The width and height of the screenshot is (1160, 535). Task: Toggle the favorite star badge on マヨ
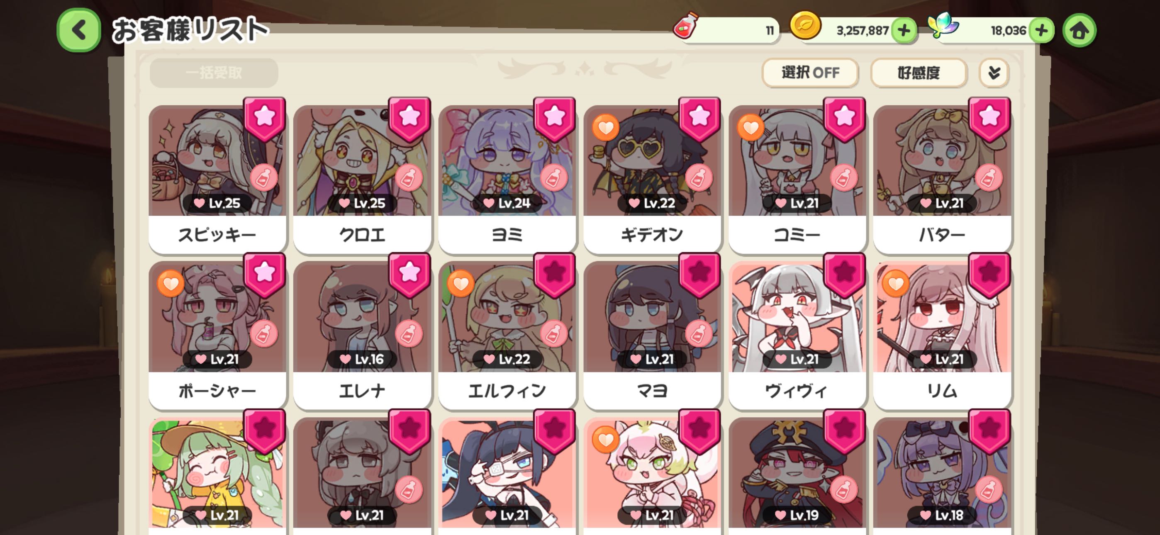[699, 275]
